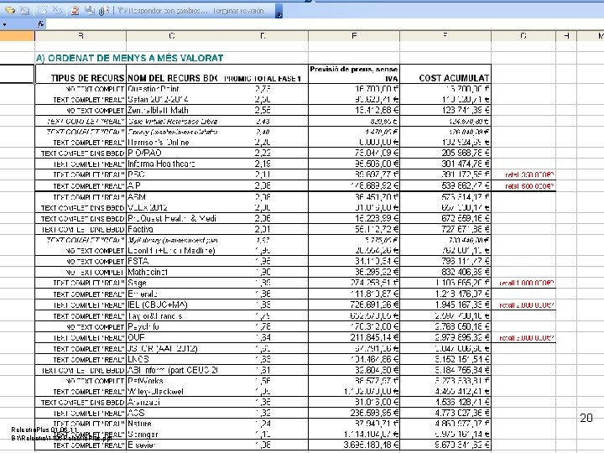
Task: Select the 'OUP' resource cell
Action: (x=172, y=337)
